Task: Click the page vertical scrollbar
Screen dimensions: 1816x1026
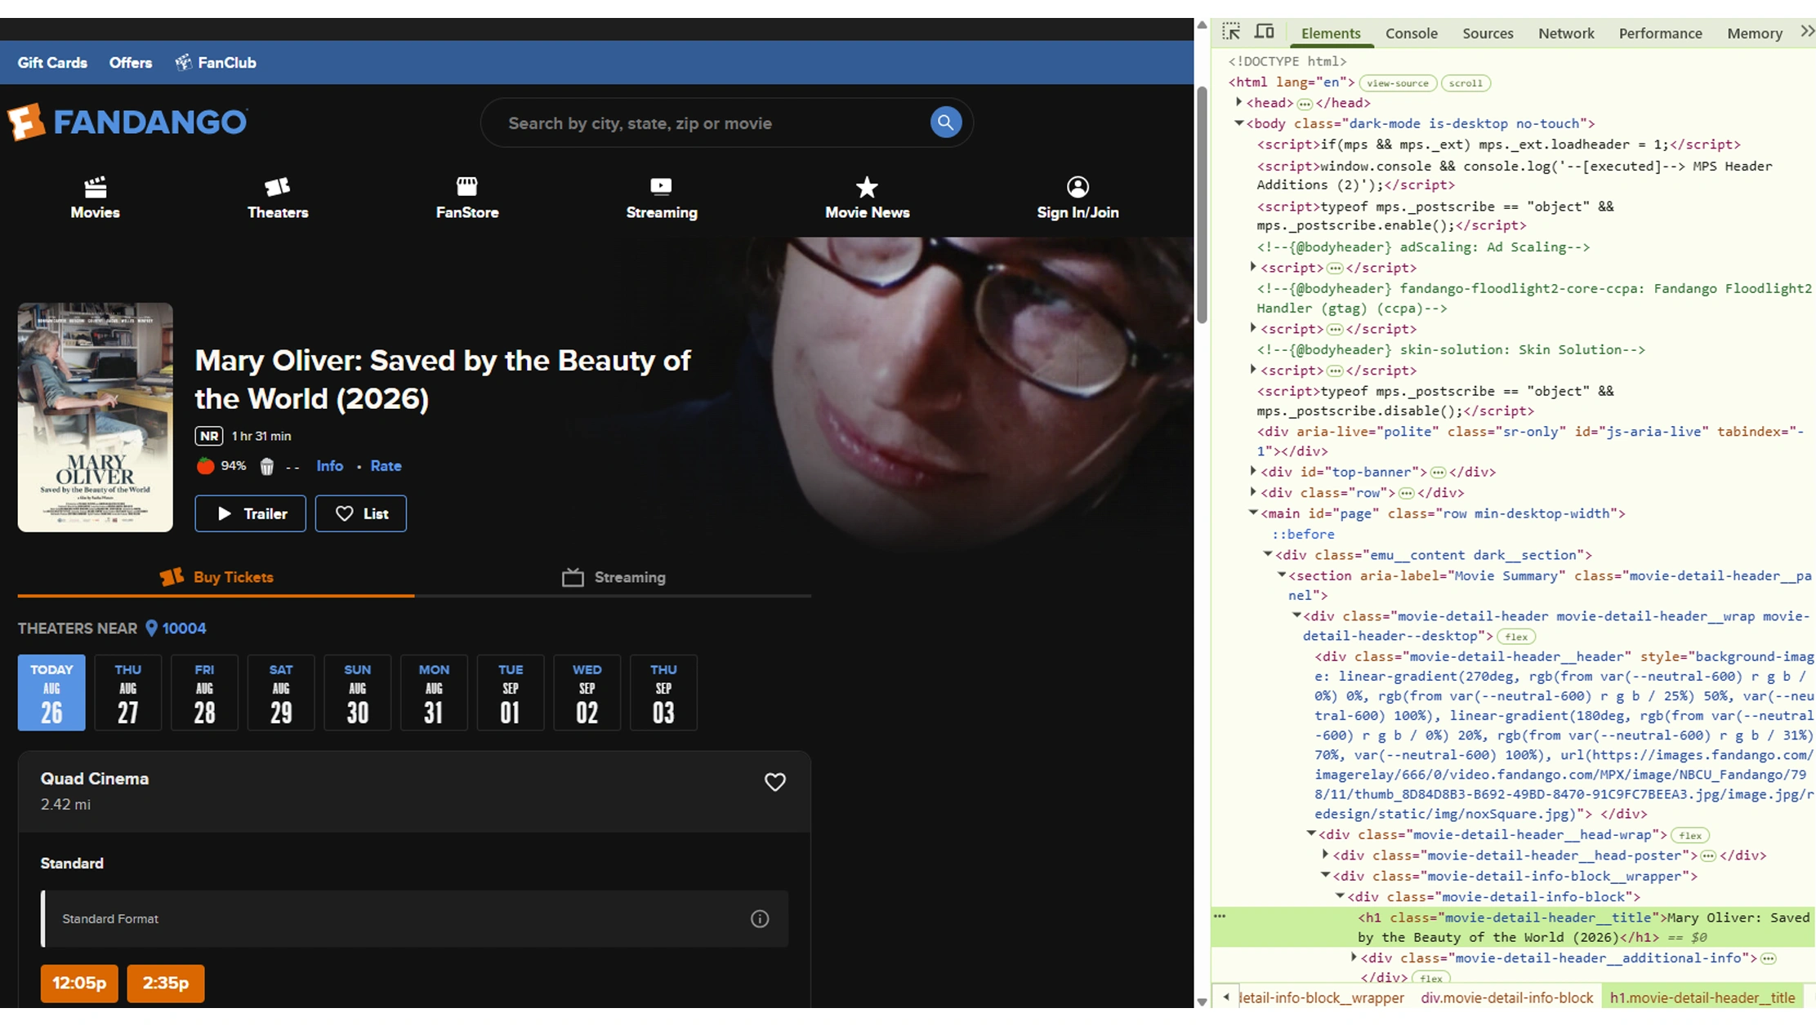Action: click(x=1202, y=204)
